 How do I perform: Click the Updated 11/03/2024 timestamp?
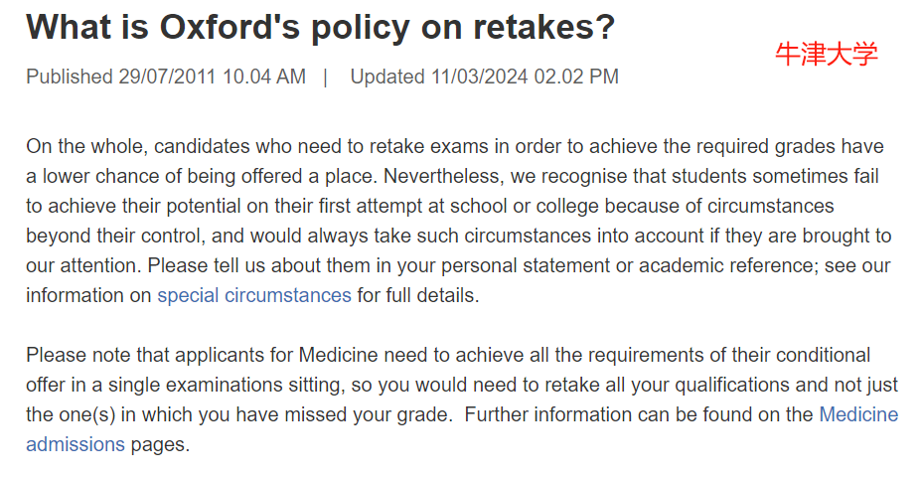point(485,77)
